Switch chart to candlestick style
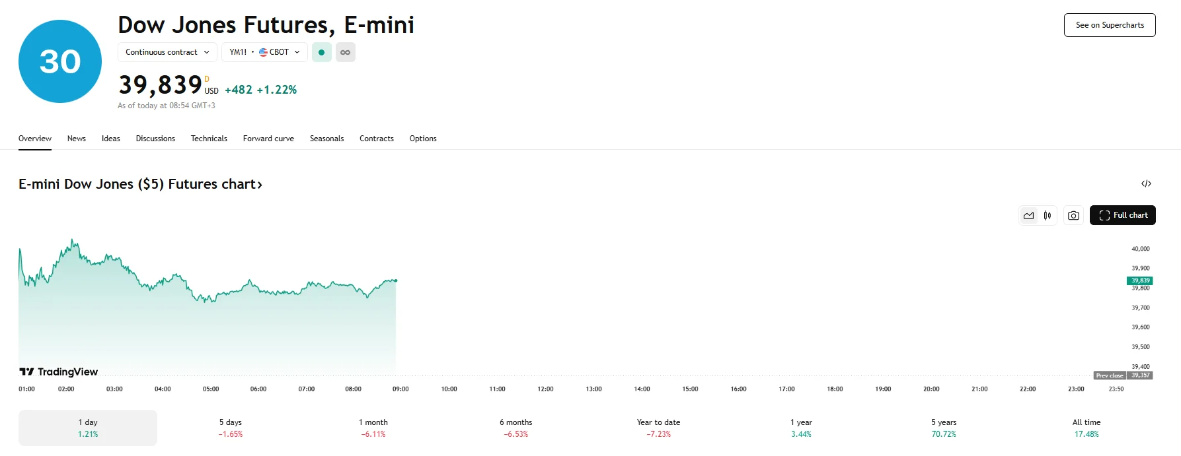The height and width of the screenshot is (456, 1181). pyautogui.click(x=1048, y=215)
